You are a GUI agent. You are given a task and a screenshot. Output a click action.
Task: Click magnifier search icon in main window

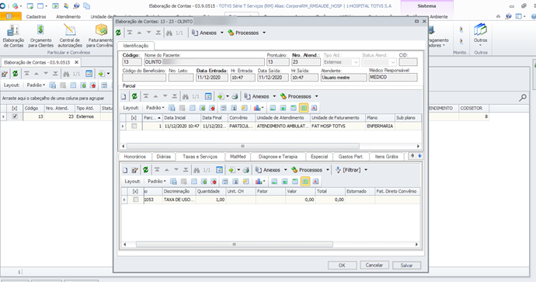(523, 98)
